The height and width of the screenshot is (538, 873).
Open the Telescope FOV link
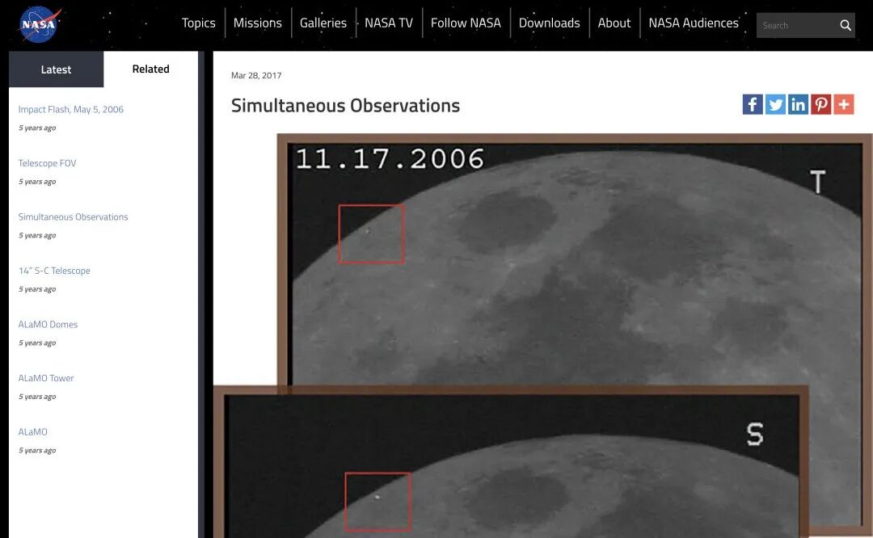[x=47, y=163]
